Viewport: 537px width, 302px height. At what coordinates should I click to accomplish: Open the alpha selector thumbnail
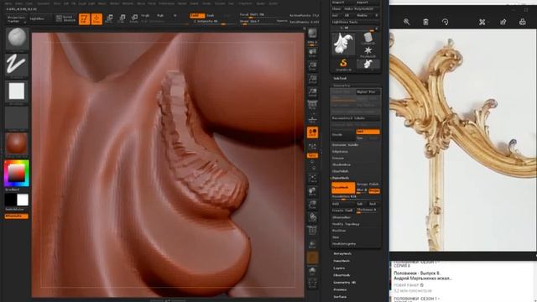click(17, 91)
